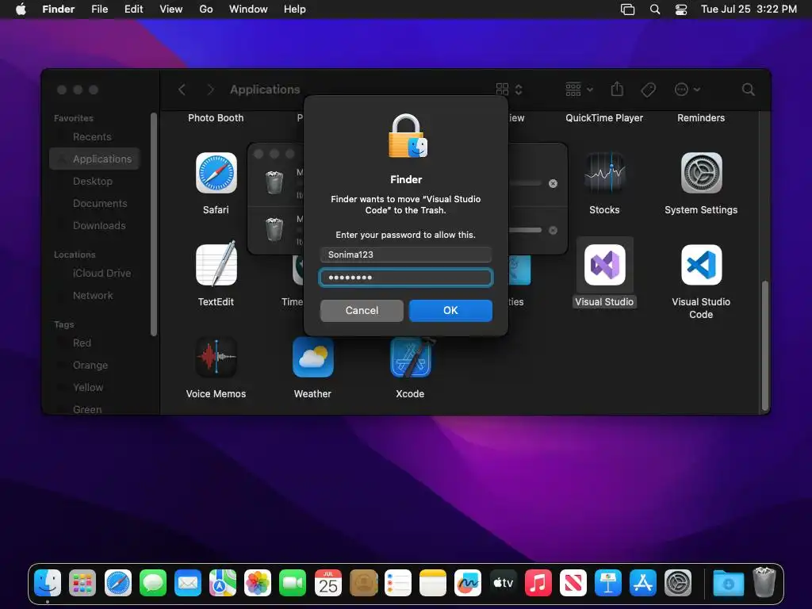The width and height of the screenshot is (812, 609).
Task: Click the Stage Manager menu bar icon
Action: pyautogui.click(x=627, y=9)
